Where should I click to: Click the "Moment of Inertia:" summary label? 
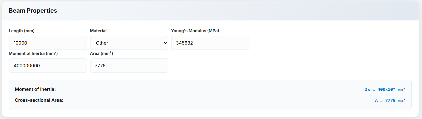[x=35, y=89]
